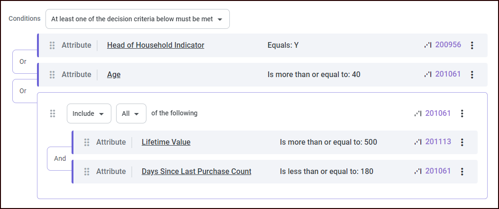Click the drag handle of the Include group
This screenshot has height=209, width=499.
[53, 113]
